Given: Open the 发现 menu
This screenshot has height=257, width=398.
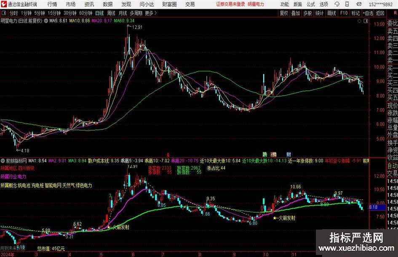Looking at the screenshot, I should [x=126, y=4].
